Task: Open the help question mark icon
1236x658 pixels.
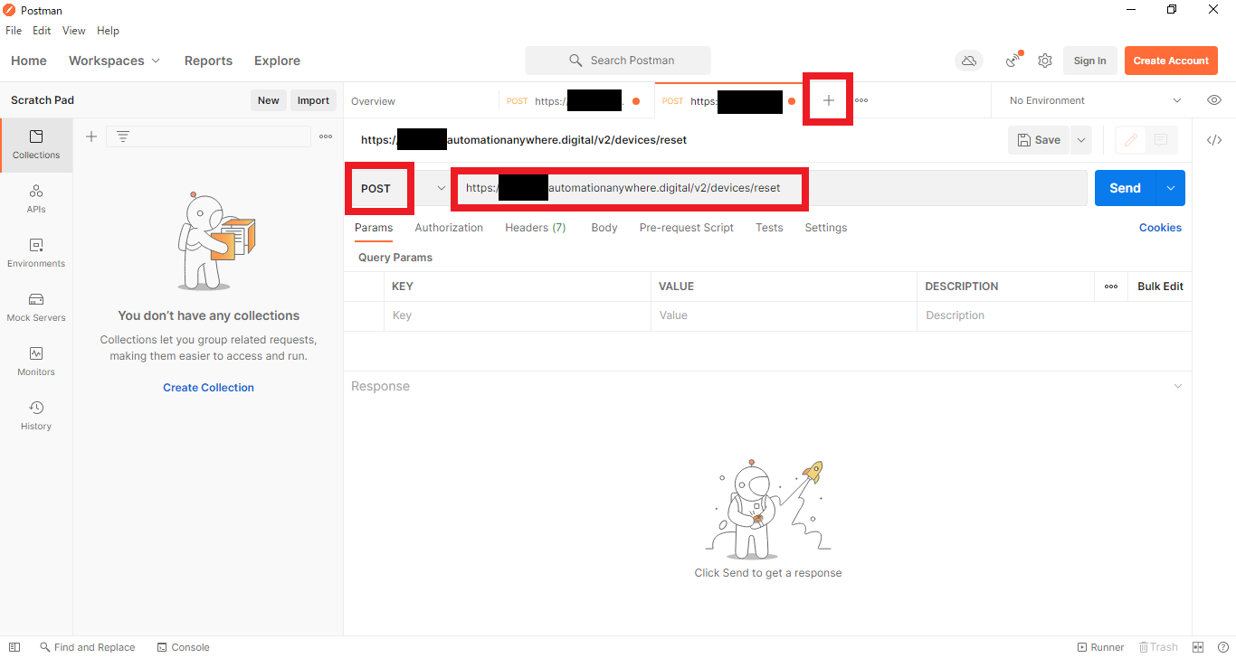Action: click(1222, 647)
